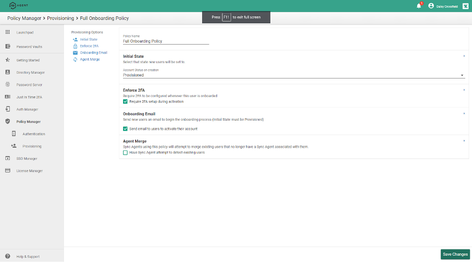Jump to Onboarding Email option link

pyautogui.click(x=94, y=53)
